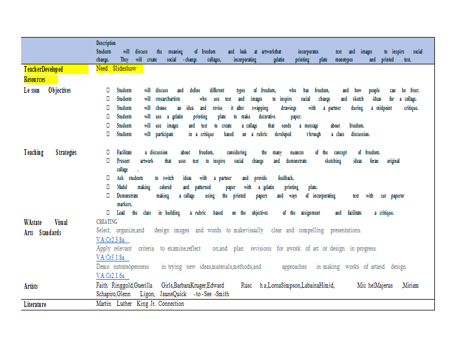The height and width of the screenshot is (352, 456).
Task: Select the 'Literature' row heading
Action: pos(35,304)
